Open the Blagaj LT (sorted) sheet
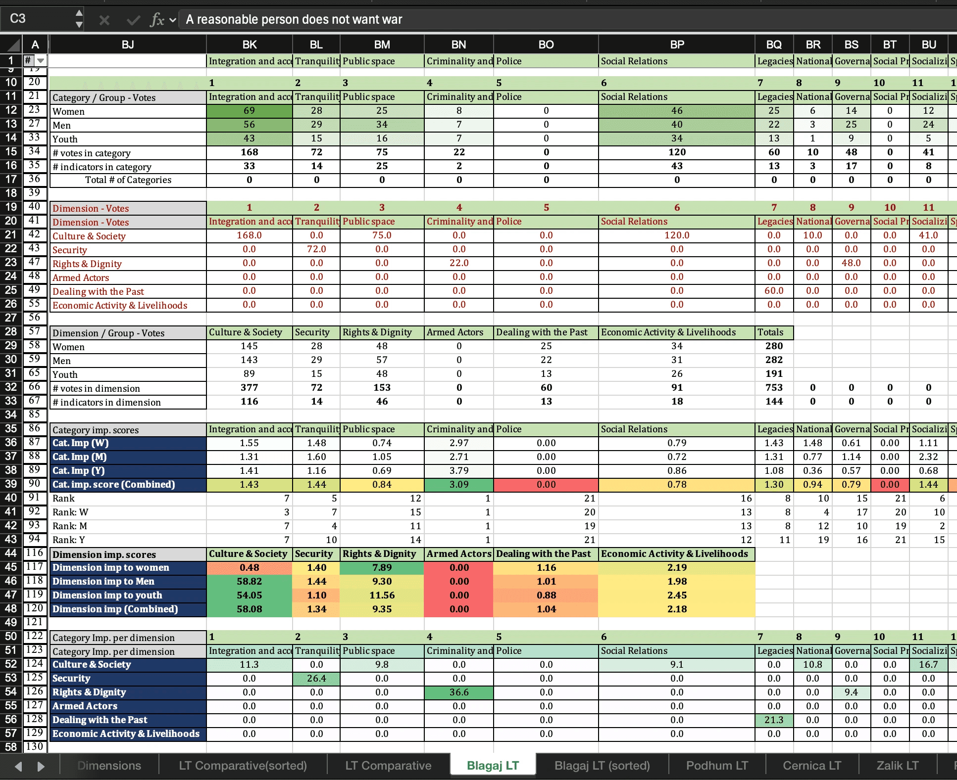 pyautogui.click(x=602, y=766)
